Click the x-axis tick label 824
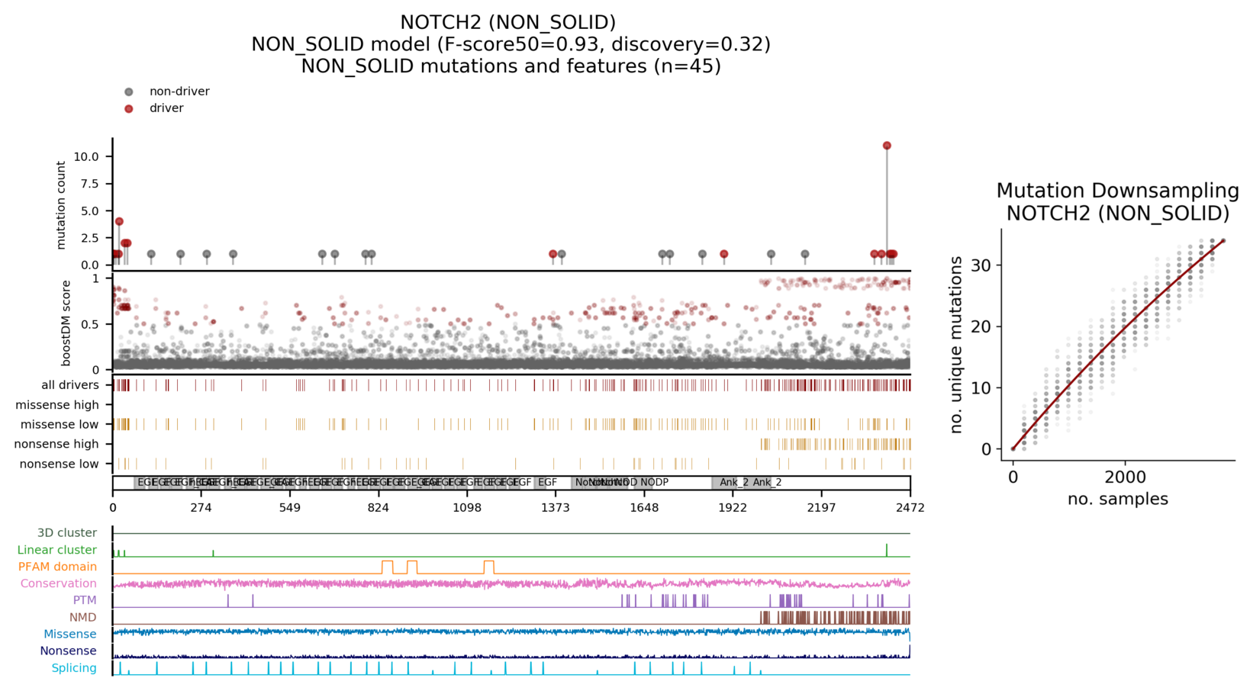Screen dimensions: 1250x691 (379, 508)
